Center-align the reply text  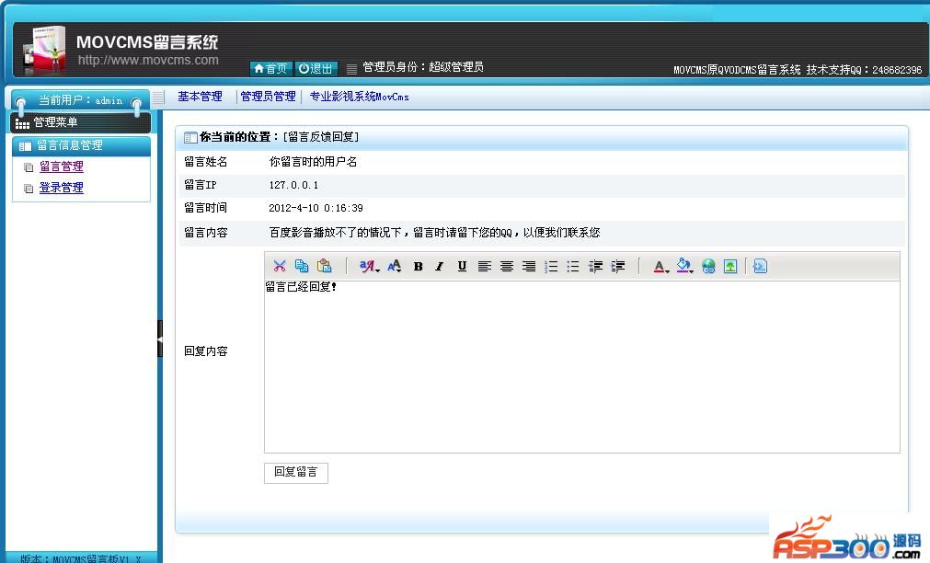tap(507, 267)
